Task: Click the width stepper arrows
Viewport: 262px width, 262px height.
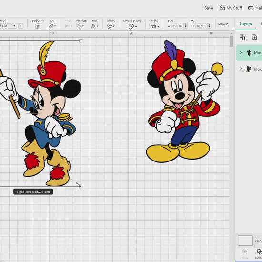Action: coord(186,26)
